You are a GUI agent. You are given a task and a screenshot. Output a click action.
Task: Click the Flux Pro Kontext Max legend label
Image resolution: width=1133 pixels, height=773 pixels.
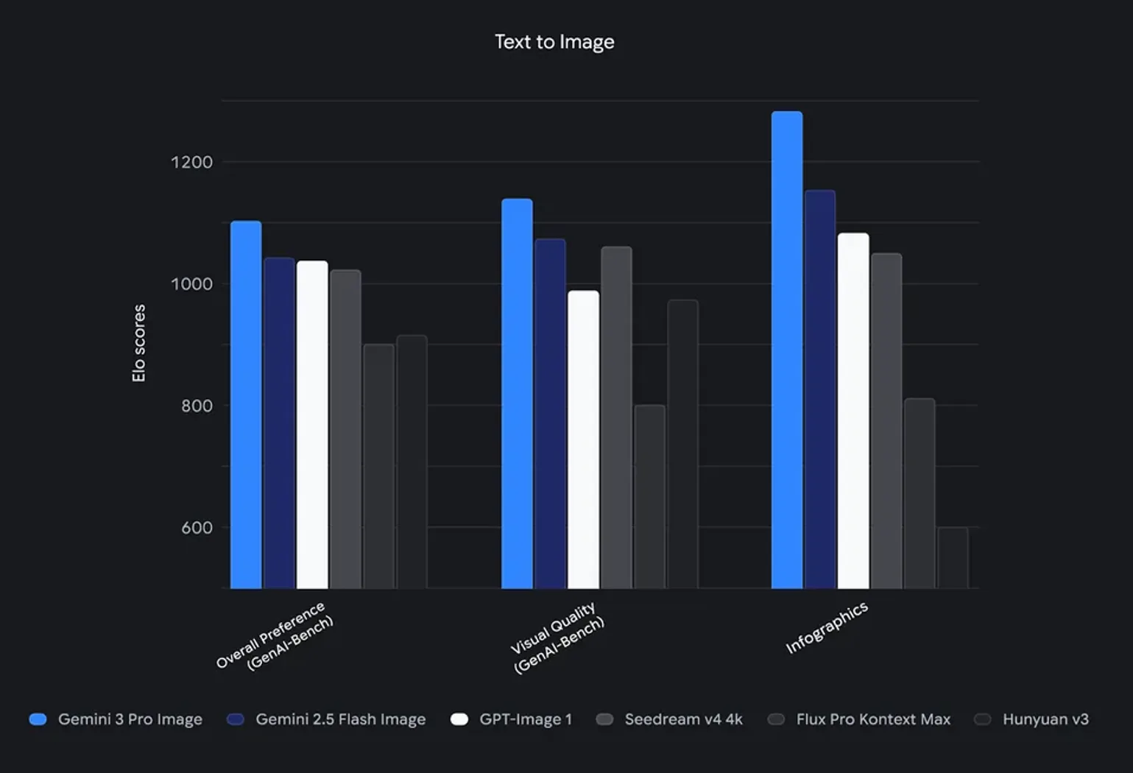pyautogui.click(x=873, y=719)
